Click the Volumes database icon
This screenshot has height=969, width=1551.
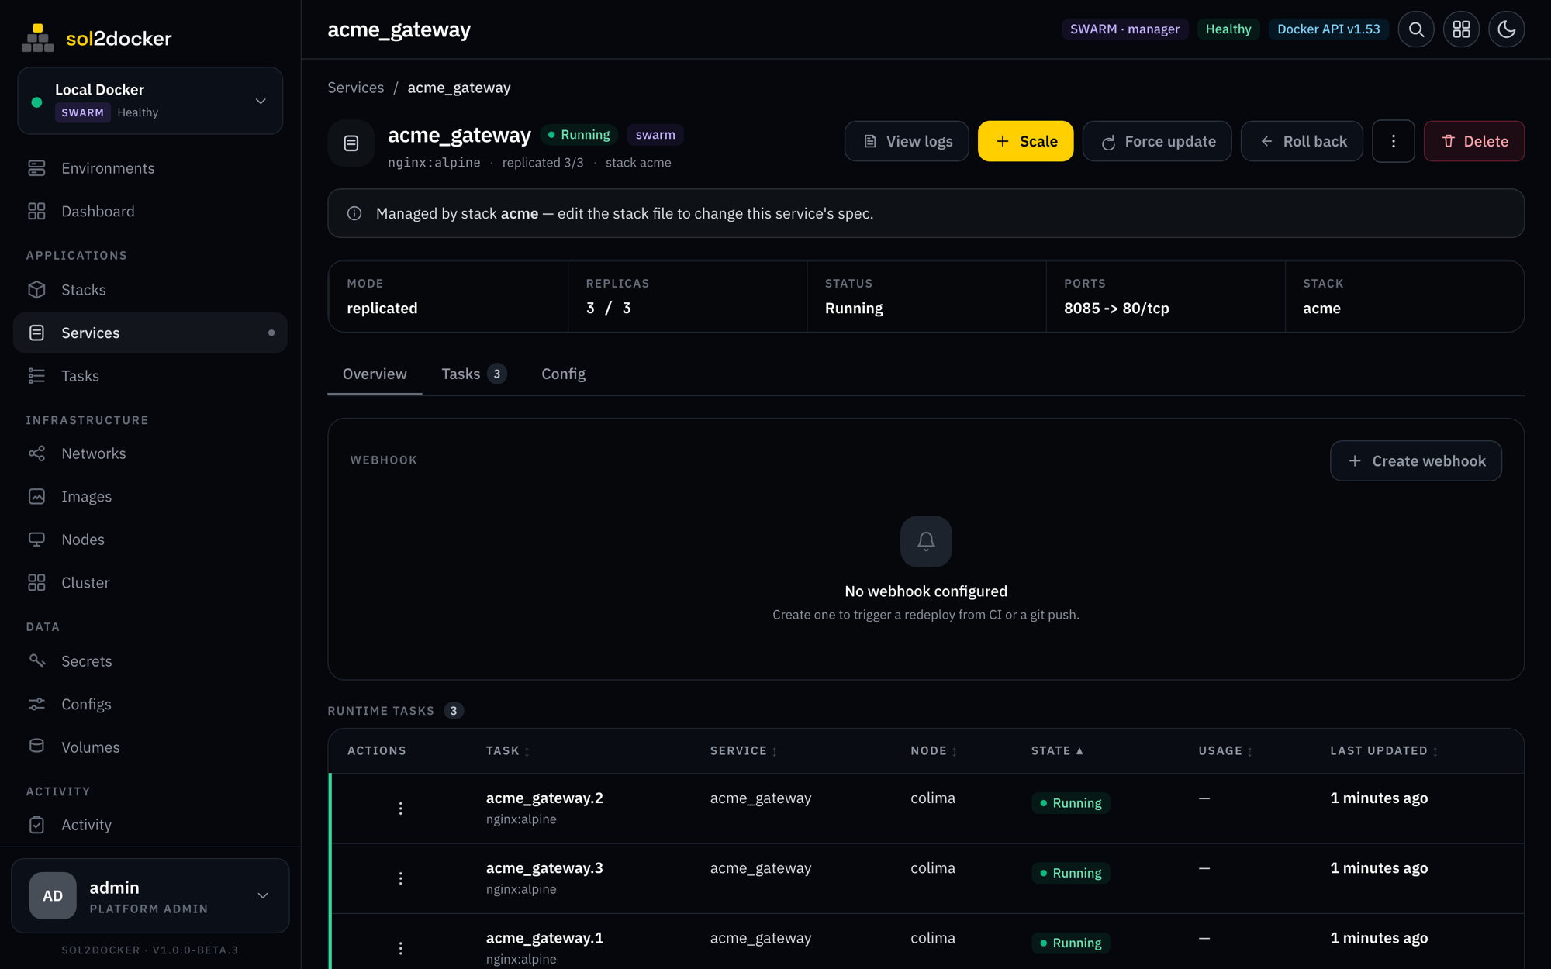(36, 747)
